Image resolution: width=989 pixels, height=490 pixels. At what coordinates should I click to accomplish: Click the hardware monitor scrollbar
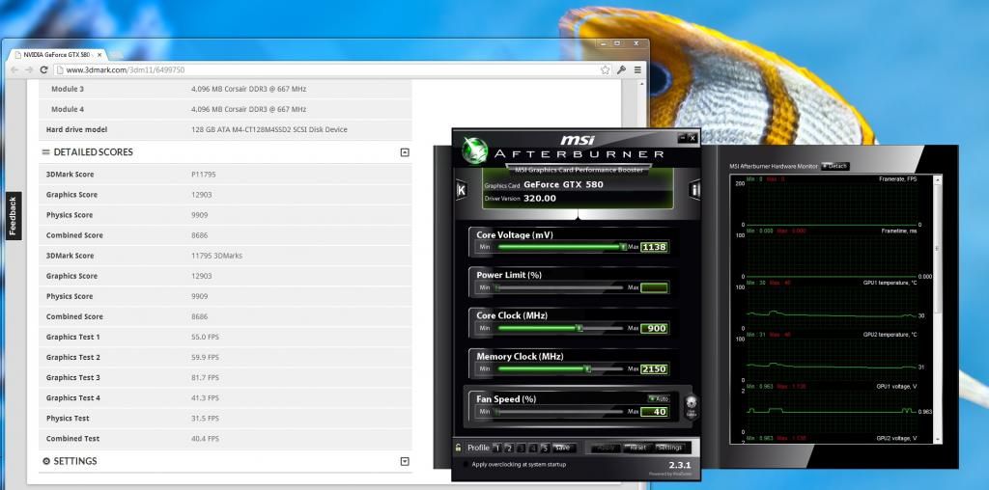pos(939,309)
